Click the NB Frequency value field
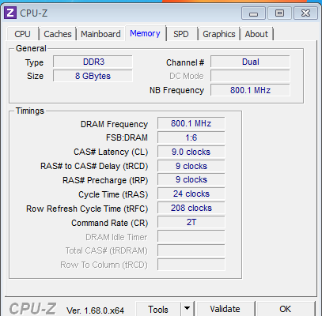This screenshot has height=316, width=322. tap(250, 90)
